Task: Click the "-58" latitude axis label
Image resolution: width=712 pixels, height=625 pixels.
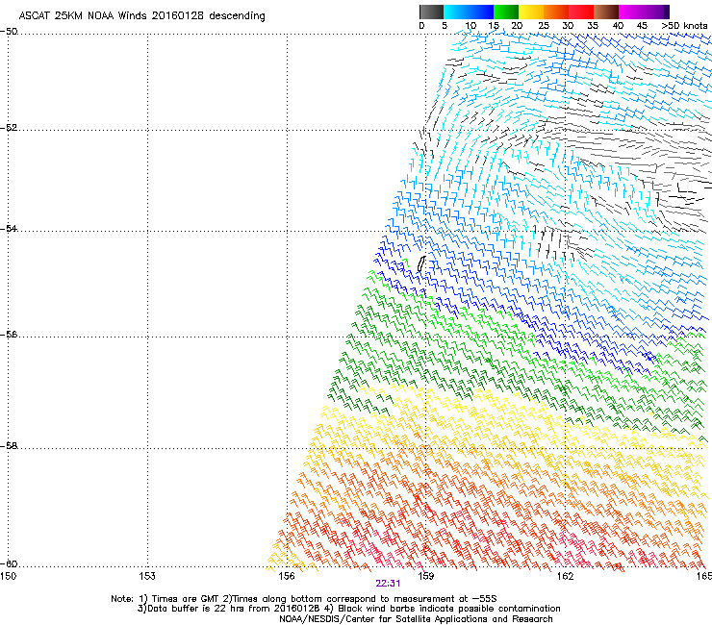Action: 9,446
